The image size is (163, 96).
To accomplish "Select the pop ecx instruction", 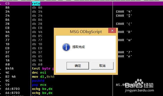I will click(39, 85).
